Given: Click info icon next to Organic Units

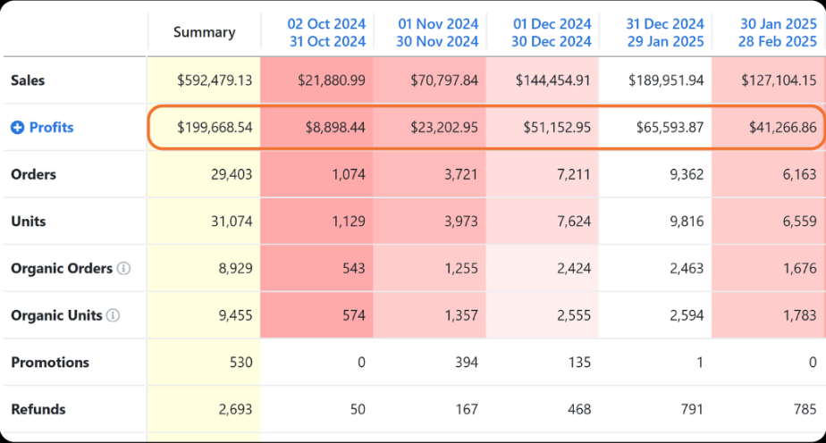Looking at the screenshot, I should click(x=114, y=315).
